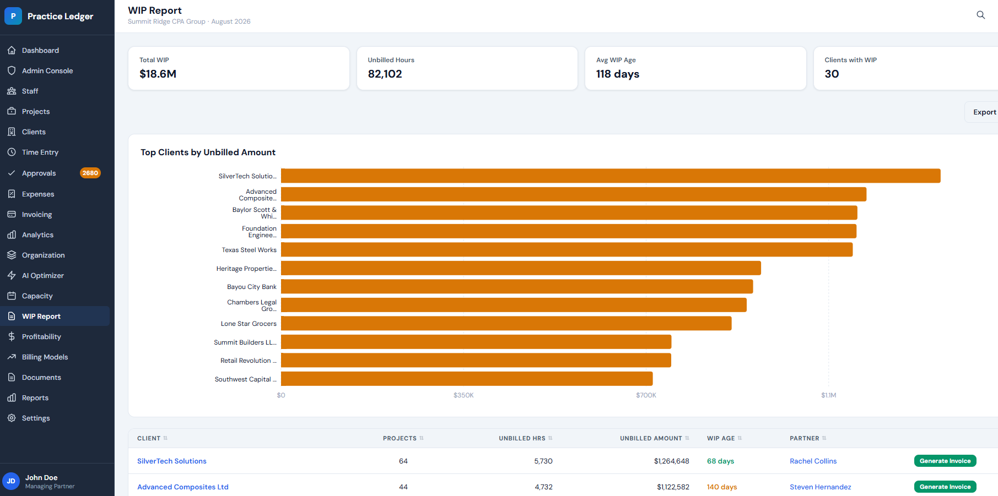The width and height of the screenshot is (998, 496).
Task: Sort table by Partner column
Action: (x=808, y=438)
